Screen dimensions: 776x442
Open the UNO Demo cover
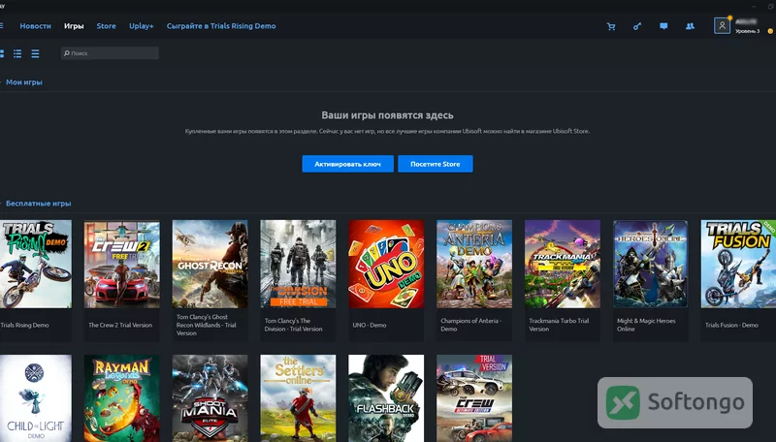coord(386,264)
